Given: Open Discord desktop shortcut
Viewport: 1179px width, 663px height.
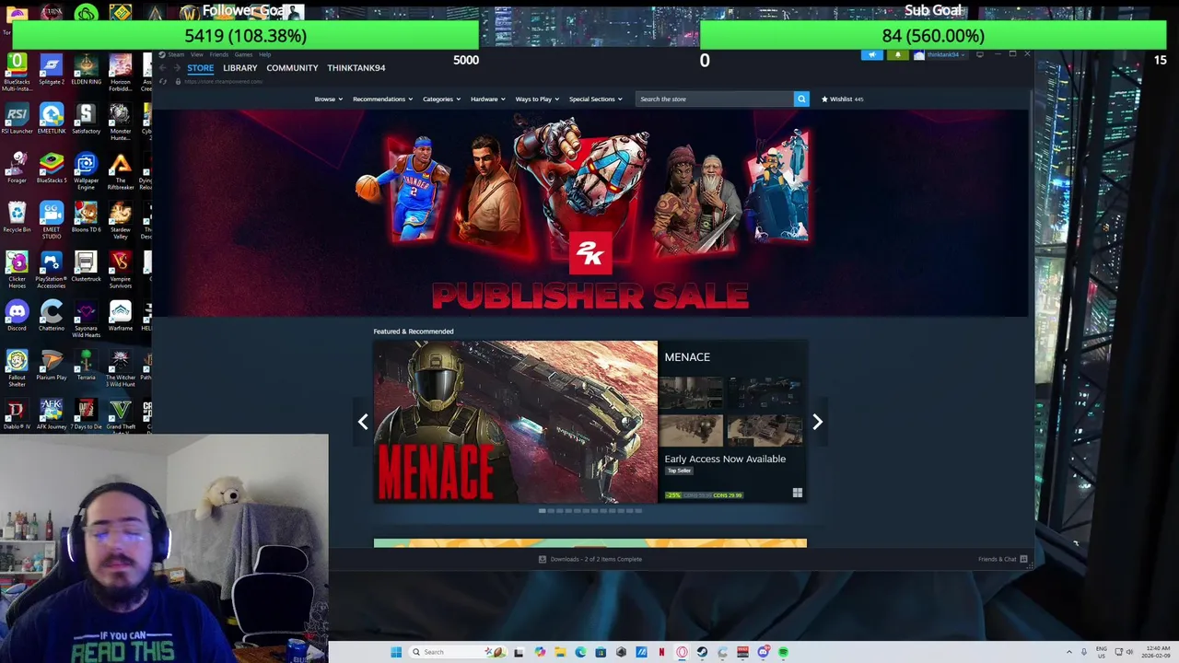Looking at the screenshot, I should coord(17,317).
